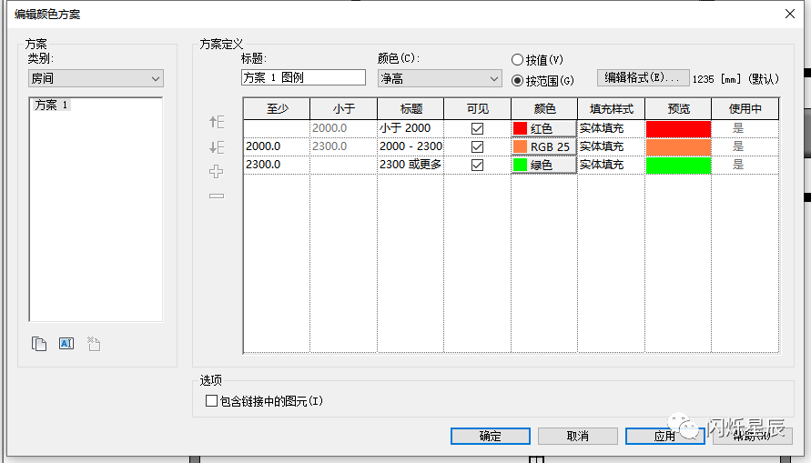Screen dimensions: 811x463
Task: Rename the selected color scheme
Action: pos(66,344)
